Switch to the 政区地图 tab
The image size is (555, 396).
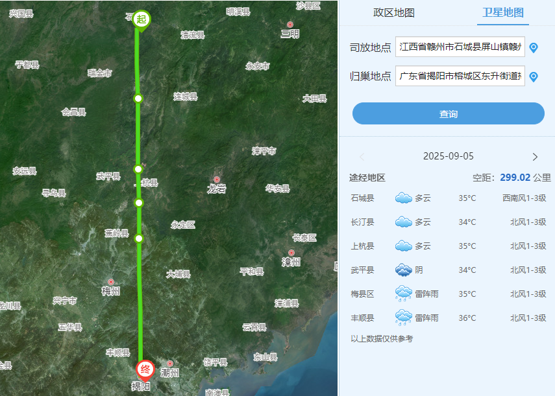click(x=394, y=13)
